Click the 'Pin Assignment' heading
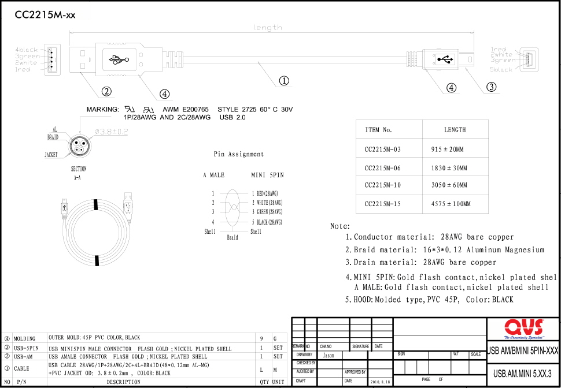 pos(239,154)
